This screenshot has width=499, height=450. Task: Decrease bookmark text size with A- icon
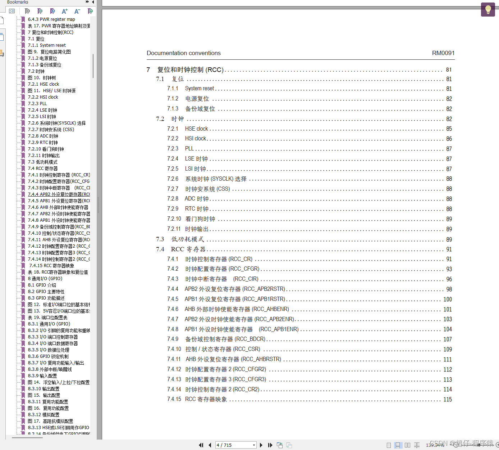pyautogui.click(x=77, y=11)
